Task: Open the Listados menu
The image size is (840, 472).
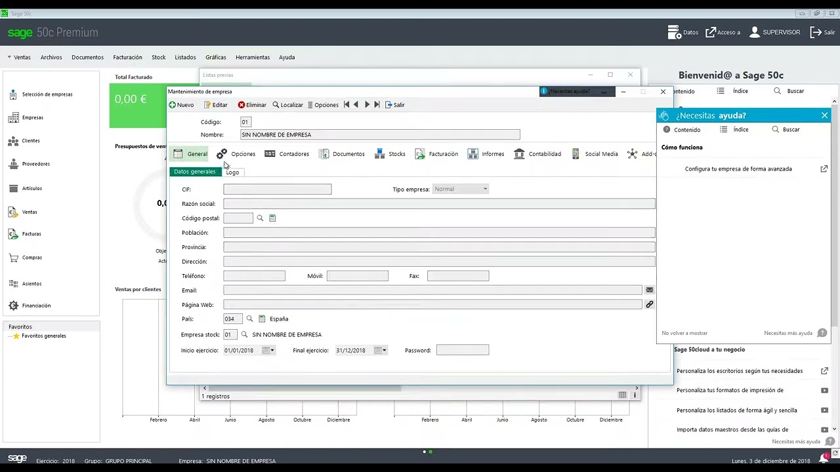Action: click(185, 57)
